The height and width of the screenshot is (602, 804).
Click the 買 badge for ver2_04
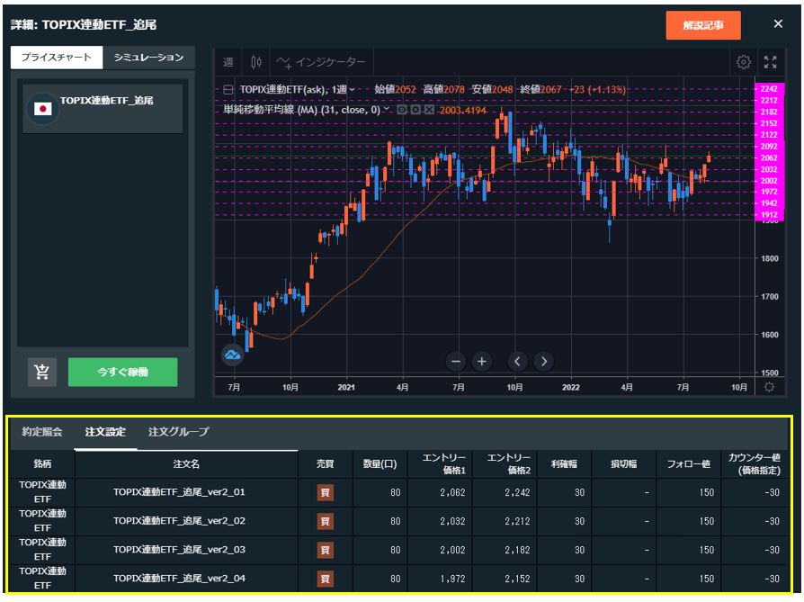click(325, 579)
